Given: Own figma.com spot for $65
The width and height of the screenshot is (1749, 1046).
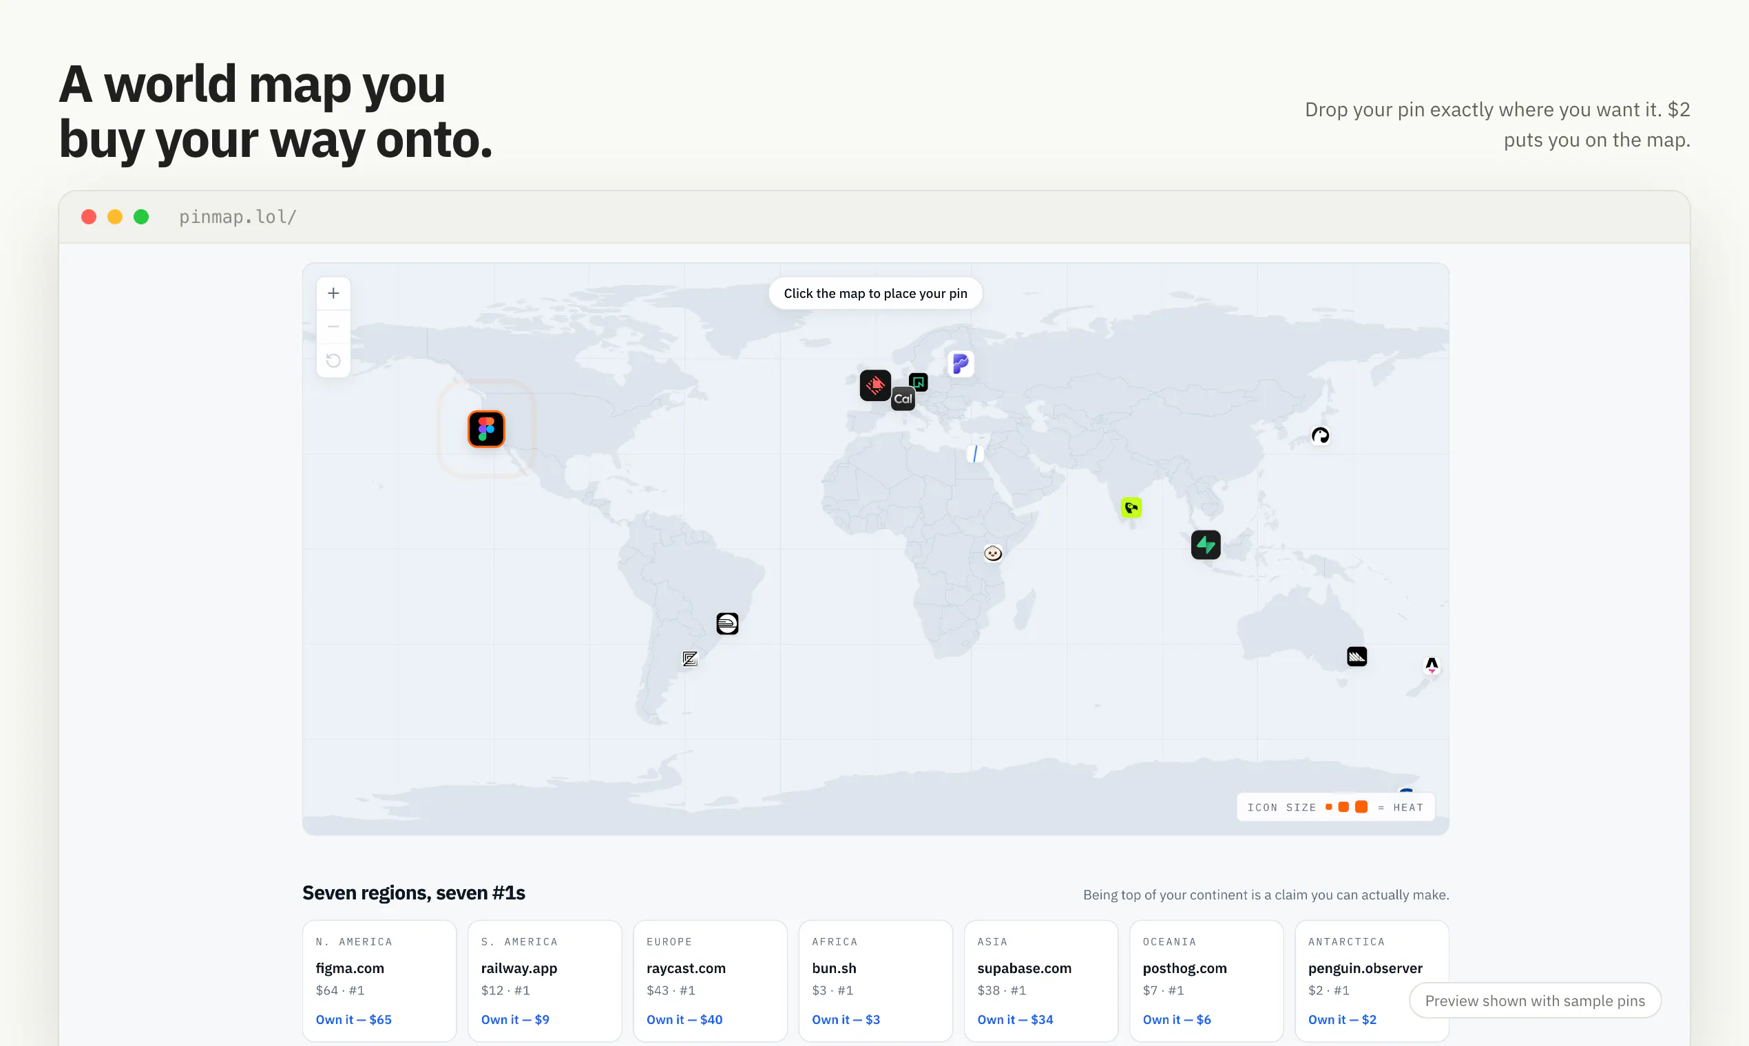Looking at the screenshot, I should (353, 1019).
